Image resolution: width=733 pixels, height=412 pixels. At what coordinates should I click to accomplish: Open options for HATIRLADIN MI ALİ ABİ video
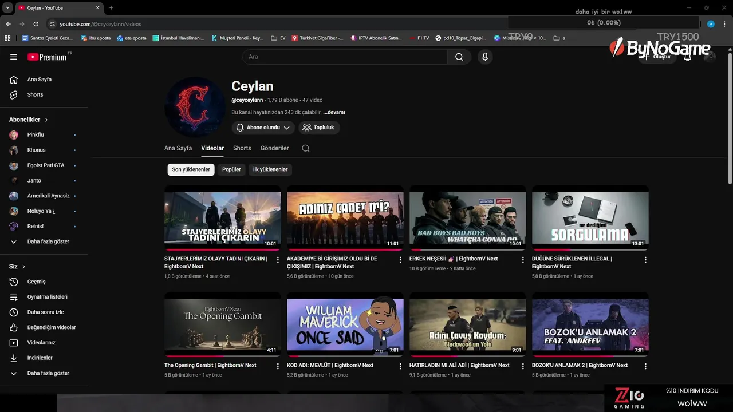[523, 366]
